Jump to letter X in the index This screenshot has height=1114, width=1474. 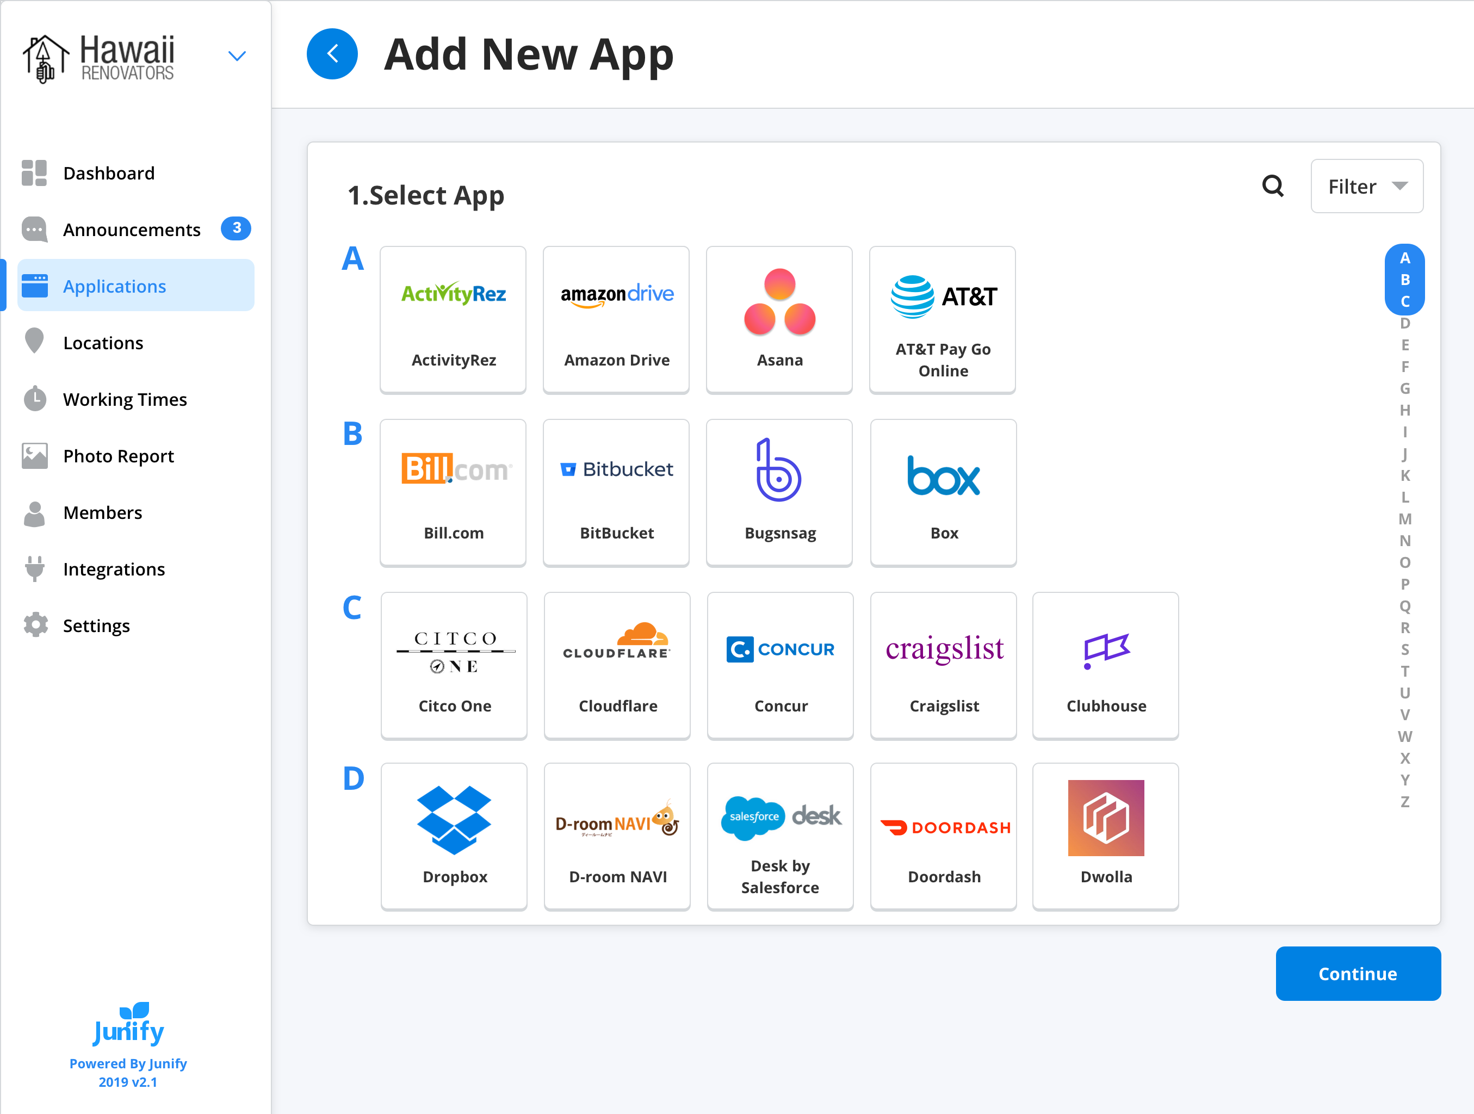1405,758
